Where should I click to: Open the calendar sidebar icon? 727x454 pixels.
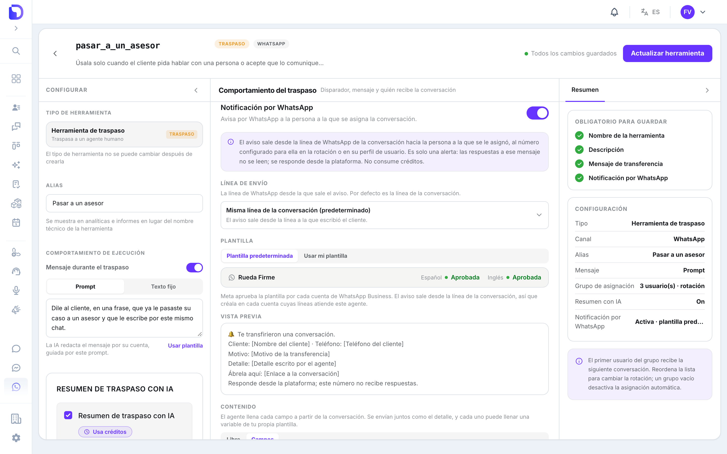point(16,222)
